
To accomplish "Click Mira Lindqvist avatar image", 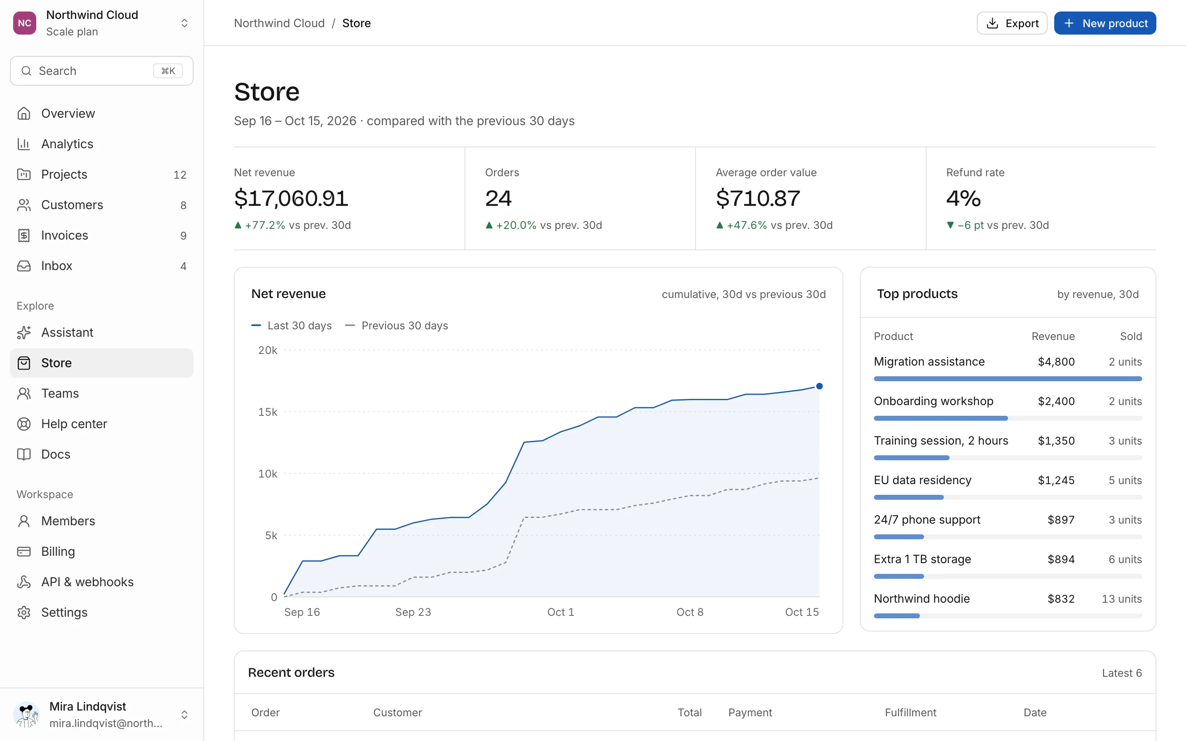I will click(x=26, y=715).
